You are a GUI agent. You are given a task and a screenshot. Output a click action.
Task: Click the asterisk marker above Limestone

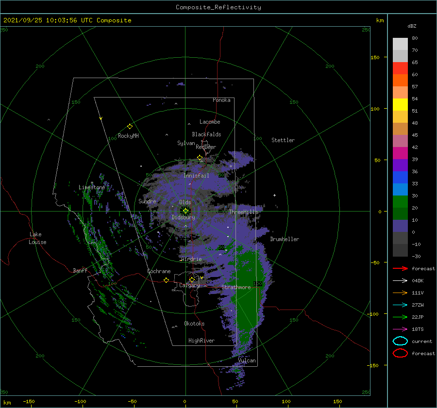pos(92,183)
